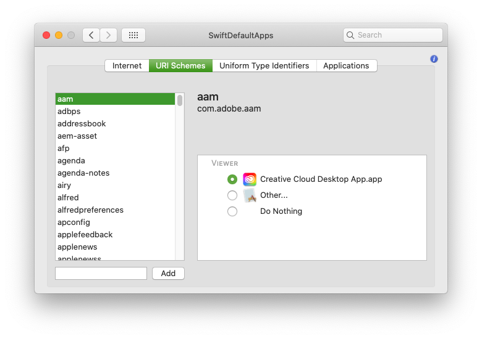Click the com.adobe.aam identifier text
This screenshot has width=482, height=339.
coord(229,109)
